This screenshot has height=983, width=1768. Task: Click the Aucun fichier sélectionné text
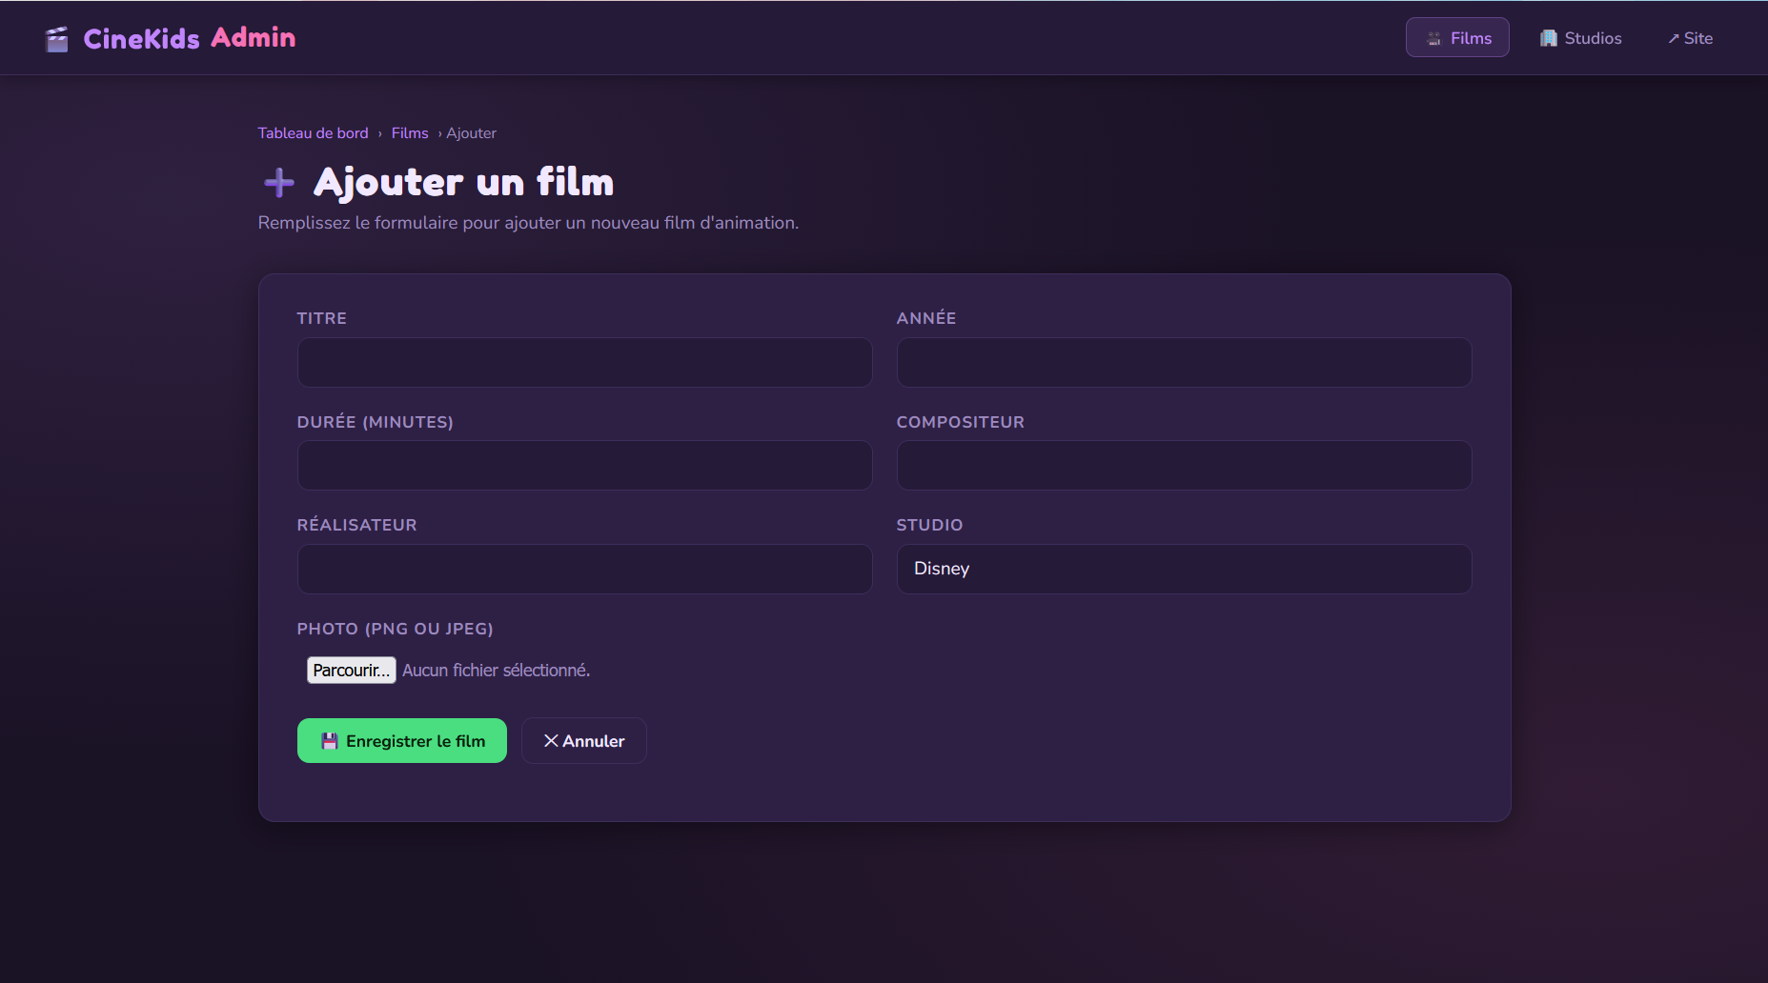[x=496, y=671]
